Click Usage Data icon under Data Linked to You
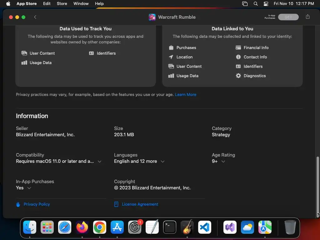 pyautogui.click(x=171, y=76)
